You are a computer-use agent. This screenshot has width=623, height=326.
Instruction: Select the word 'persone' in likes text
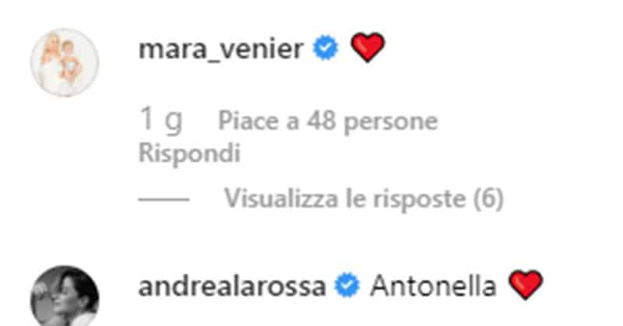tap(391, 122)
